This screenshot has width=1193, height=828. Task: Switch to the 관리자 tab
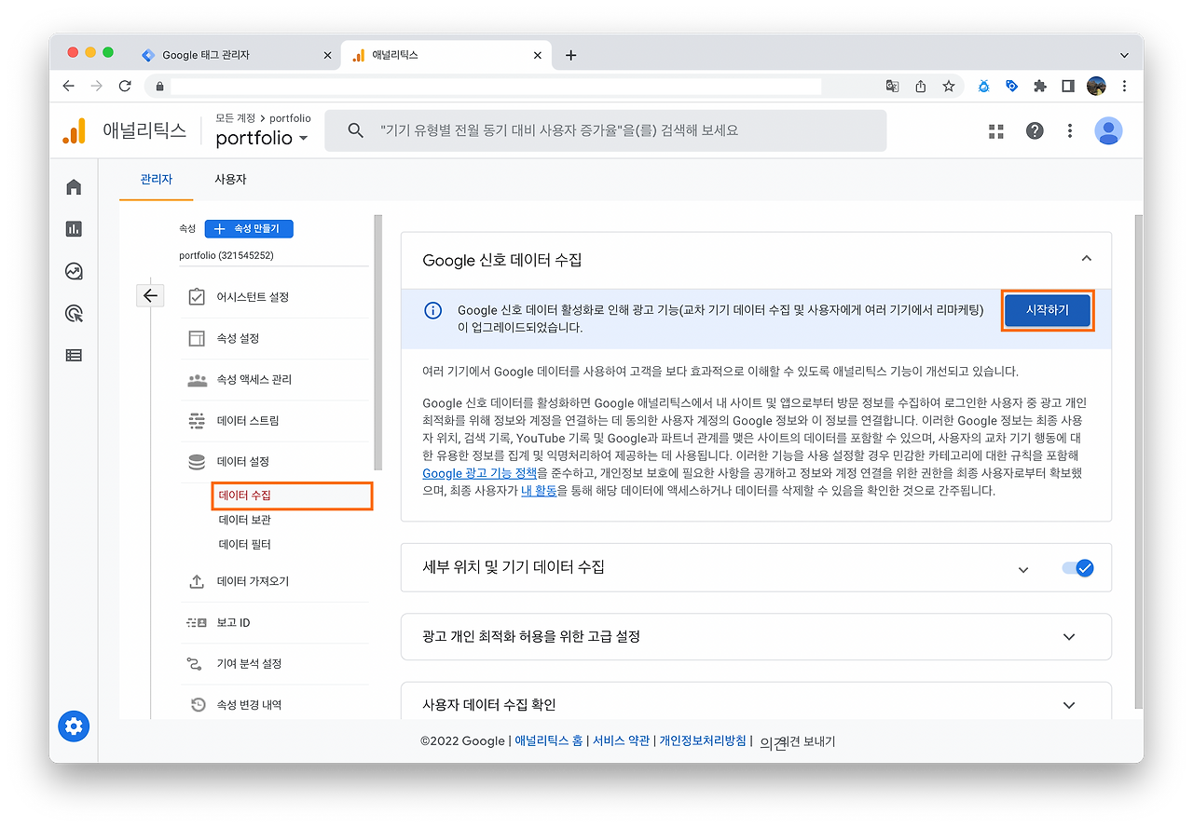(157, 180)
